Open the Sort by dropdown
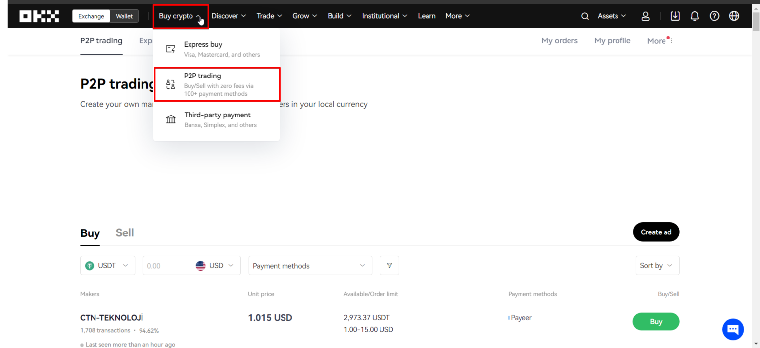 657,266
